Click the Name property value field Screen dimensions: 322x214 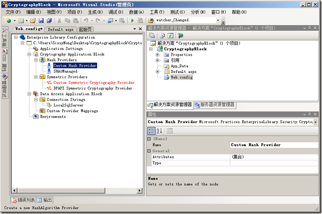coord(275,145)
